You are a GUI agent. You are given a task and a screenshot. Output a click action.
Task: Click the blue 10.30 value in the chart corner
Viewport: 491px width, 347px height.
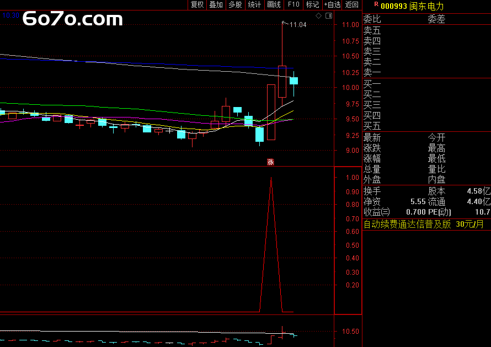pyautogui.click(x=10, y=15)
